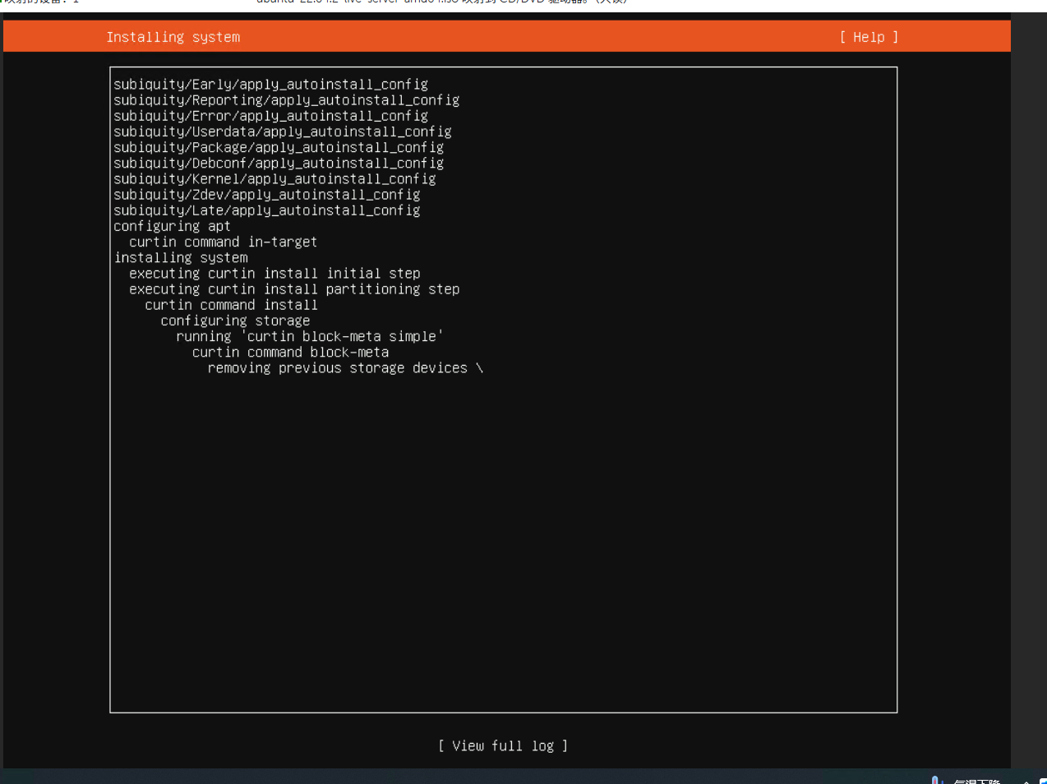Click the subiquity/Userdata/apply_autoinstall_config line
This screenshot has width=1047, height=784.
point(282,131)
